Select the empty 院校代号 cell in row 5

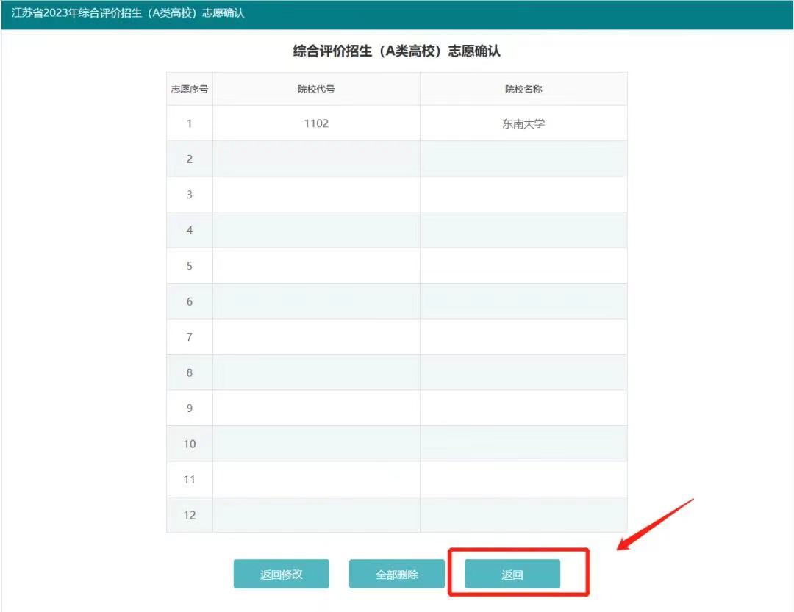tap(316, 266)
